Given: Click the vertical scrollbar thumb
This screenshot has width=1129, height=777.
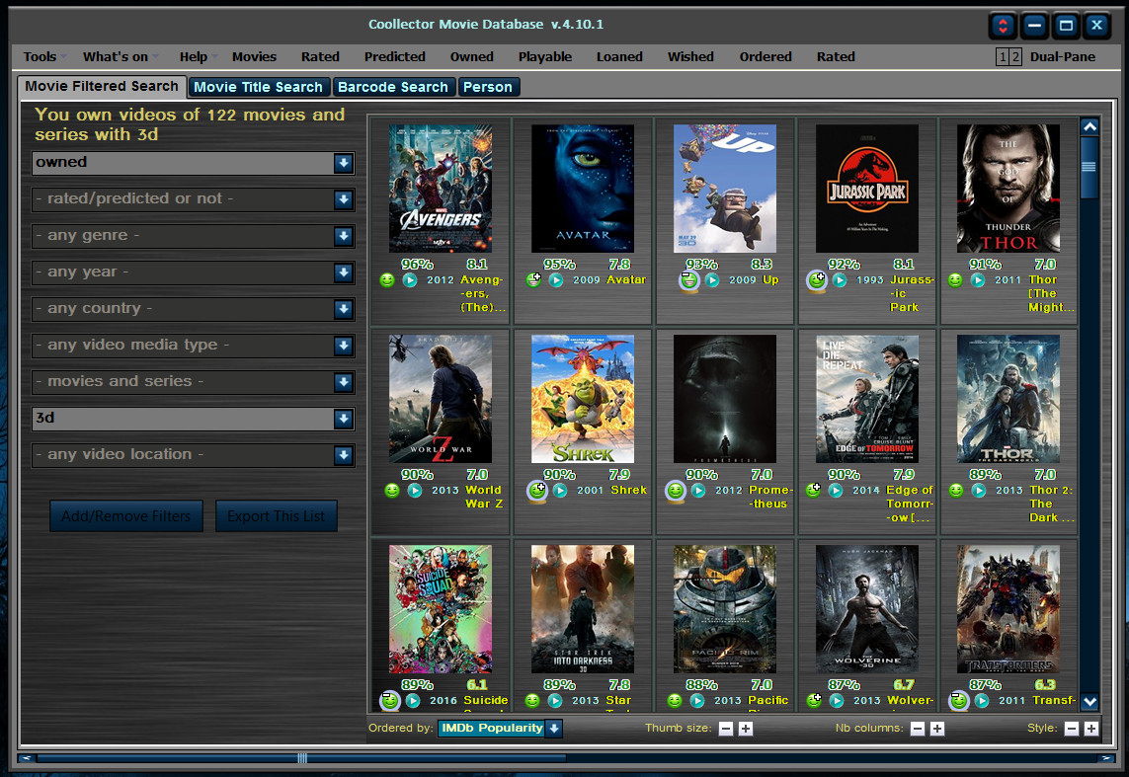Looking at the screenshot, I should [x=1089, y=167].
